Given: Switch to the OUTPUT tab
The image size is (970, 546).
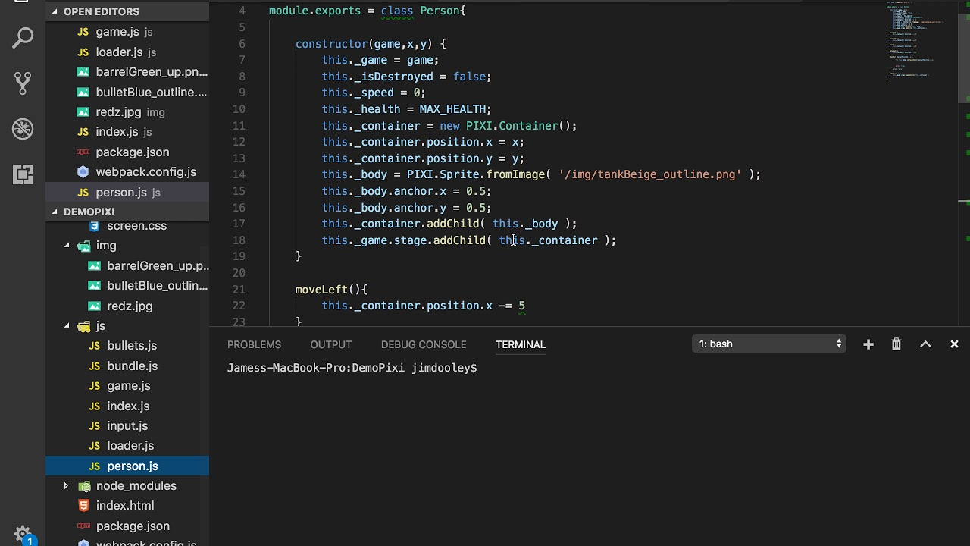Looking at the screenshot, I should [x=330, y=344].
